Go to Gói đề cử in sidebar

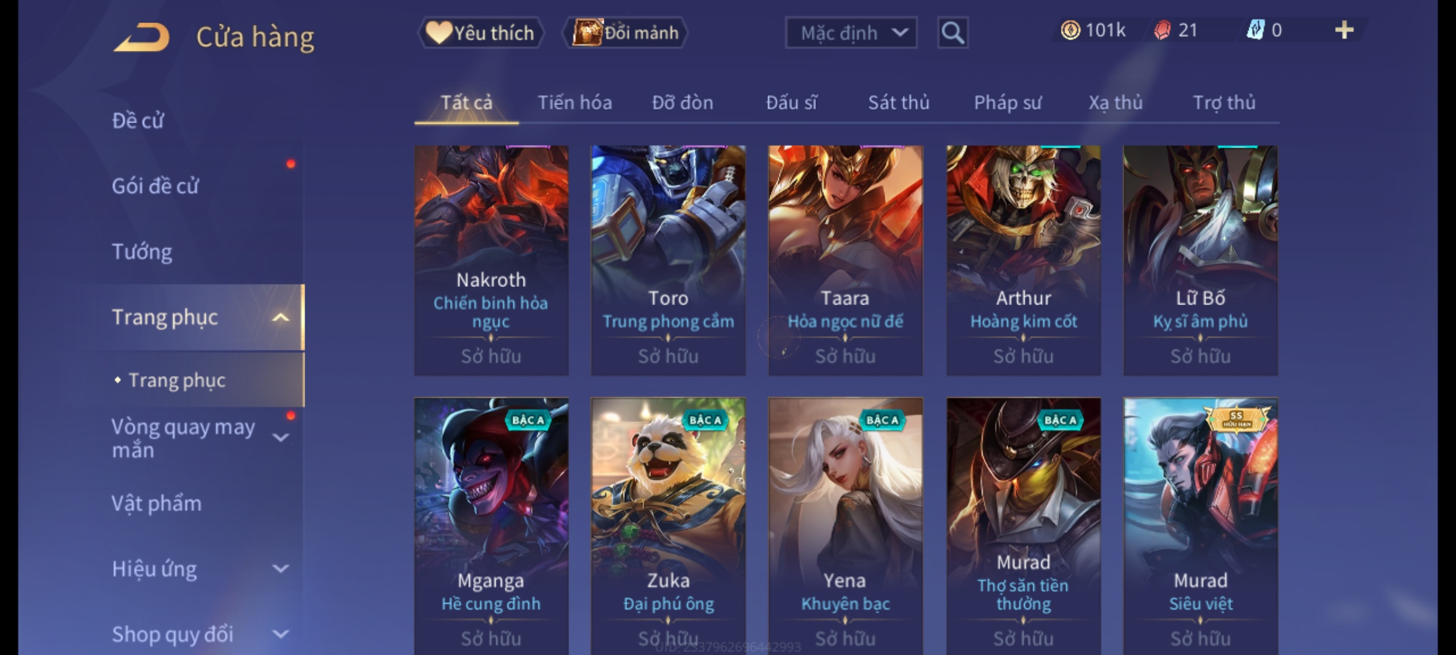155,186
